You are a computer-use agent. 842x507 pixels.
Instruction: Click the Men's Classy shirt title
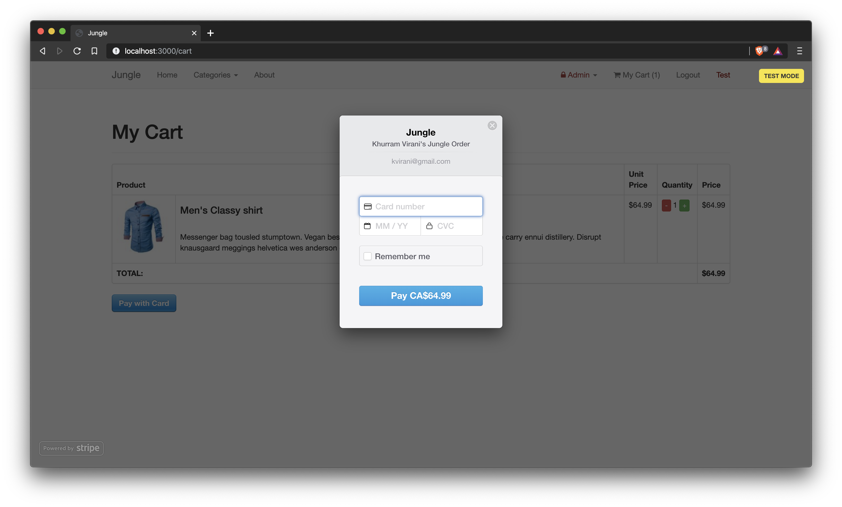(x=221, y=210)
